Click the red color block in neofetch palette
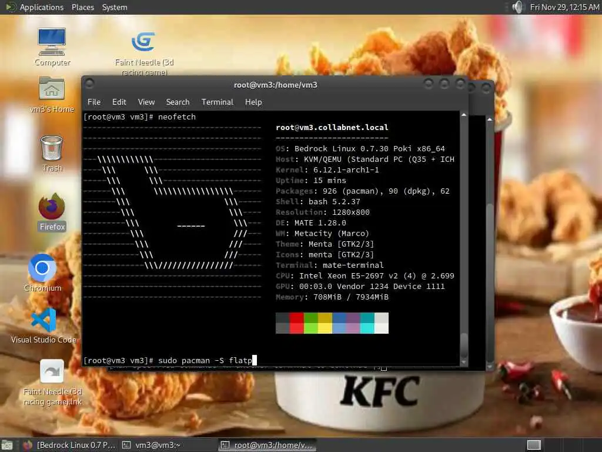This screenshot has height=452, width=602. pyautogui.click(x=296, y=323)
